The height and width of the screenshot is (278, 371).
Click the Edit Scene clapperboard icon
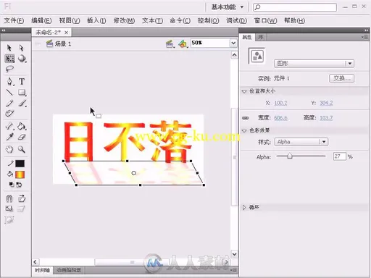(170, 44)
